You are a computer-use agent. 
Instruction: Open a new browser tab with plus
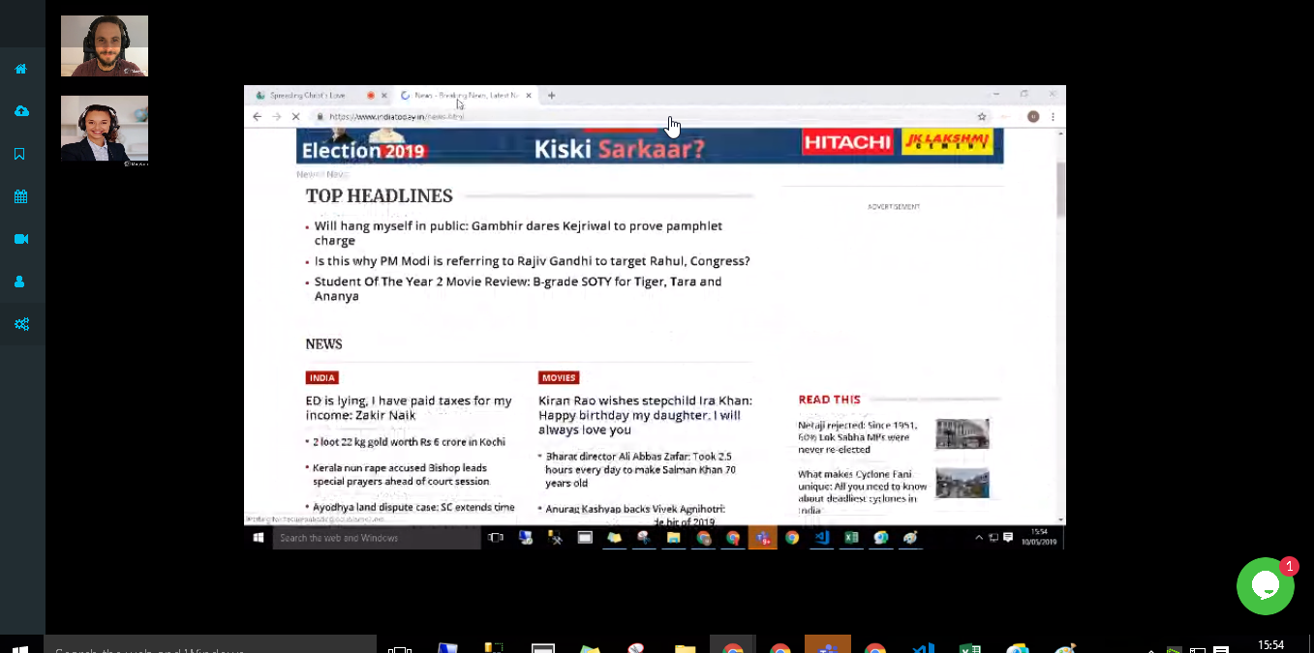pyautogui.click(x=552, y=96)
